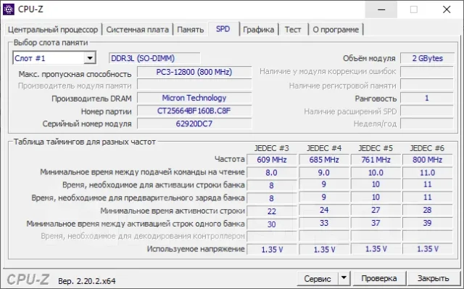The height and width of the screenshot is (289, 464).
Task: Click the JEDEC #4 column header
Action: tap(324, 148)
